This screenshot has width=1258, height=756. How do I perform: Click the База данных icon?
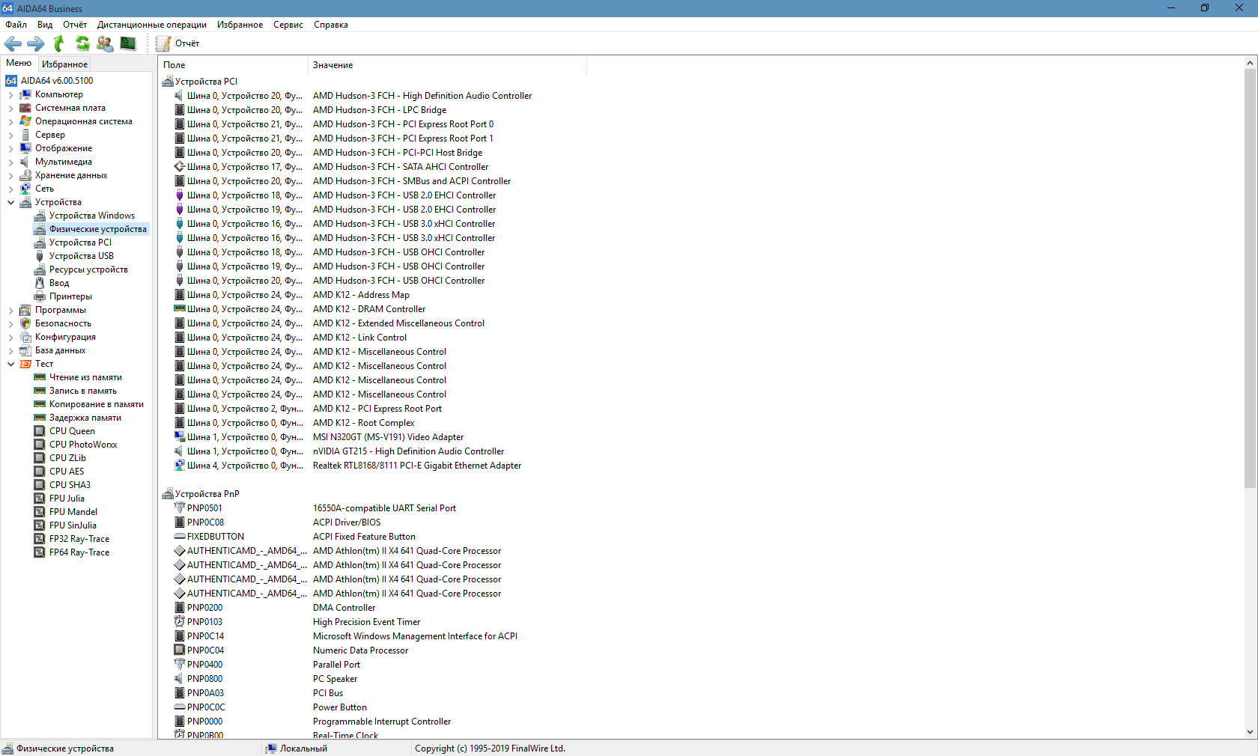pos(25,350)
